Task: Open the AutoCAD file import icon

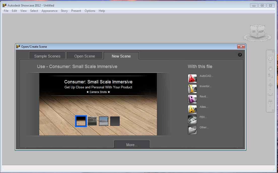Action: click(192, 78)
